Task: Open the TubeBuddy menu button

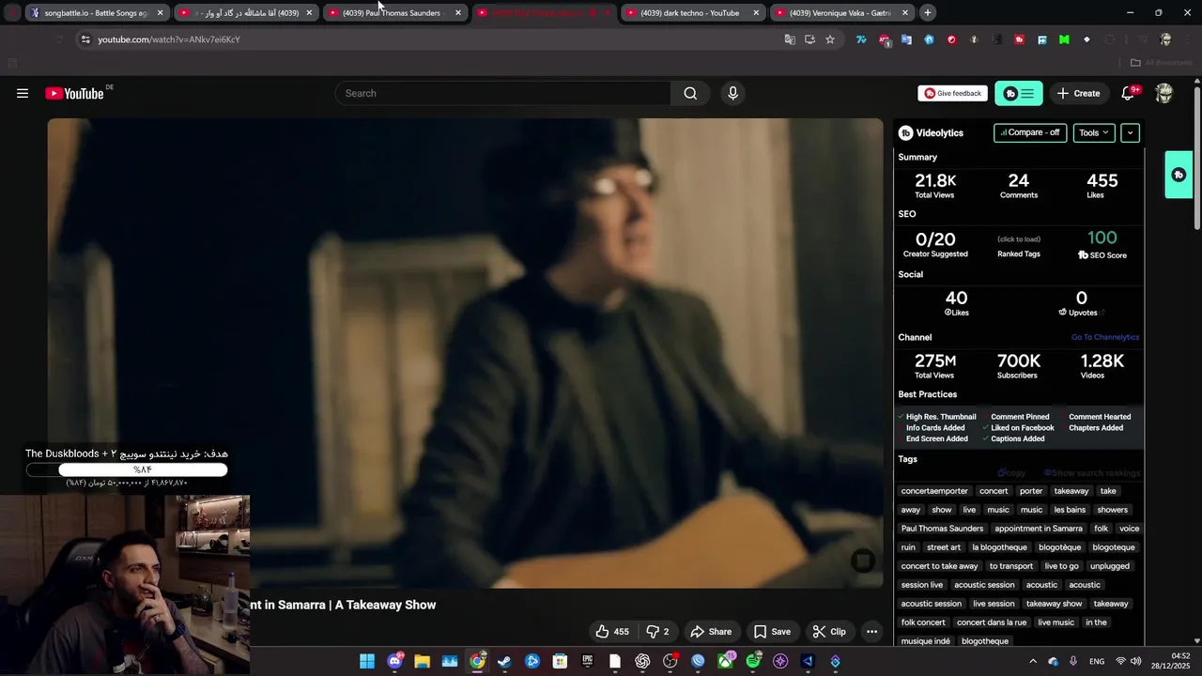Action: point(1018,93)
